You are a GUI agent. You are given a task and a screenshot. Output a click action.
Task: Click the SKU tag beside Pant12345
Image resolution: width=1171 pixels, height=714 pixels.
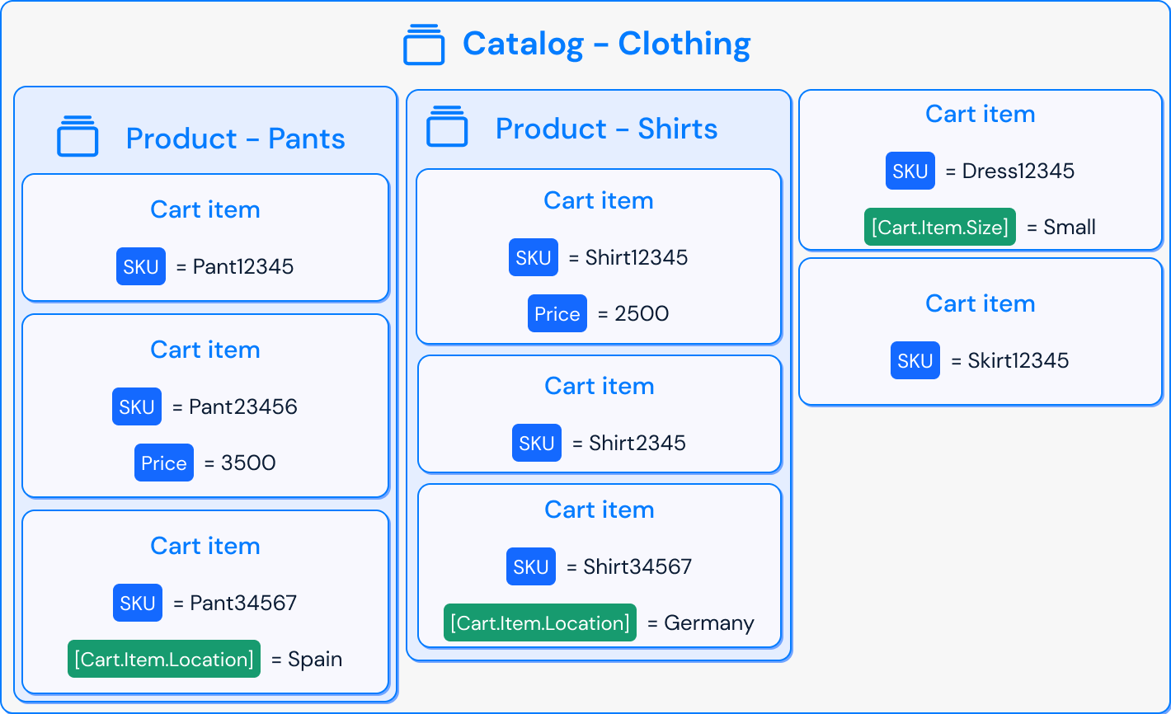(x=141, y=266)
